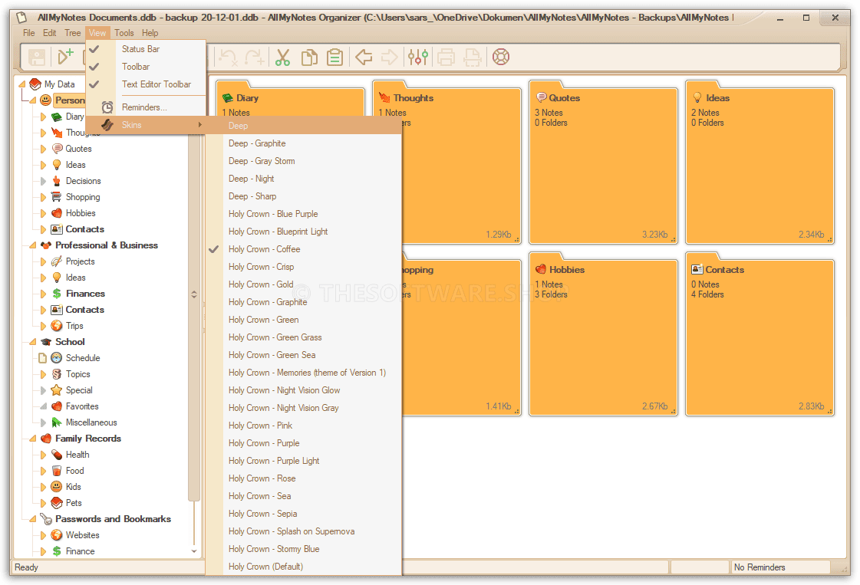Expand the Quotes tree node
This screenshot has width=860, height=585.
pyautogui.click(x=43, y=149)
